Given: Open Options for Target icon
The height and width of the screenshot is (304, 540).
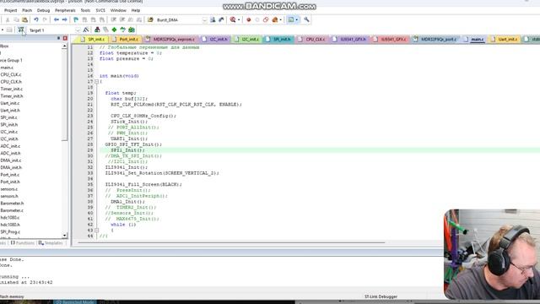Looking at the screenshot, I should pos(86,30).
